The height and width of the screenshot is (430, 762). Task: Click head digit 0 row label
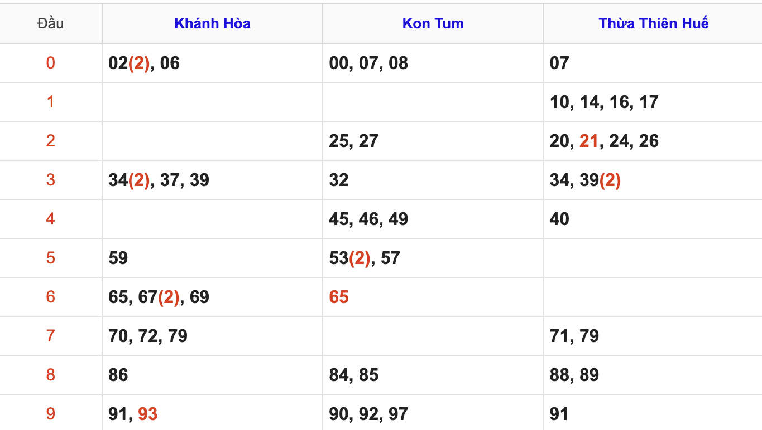click(x=50, y=63)
